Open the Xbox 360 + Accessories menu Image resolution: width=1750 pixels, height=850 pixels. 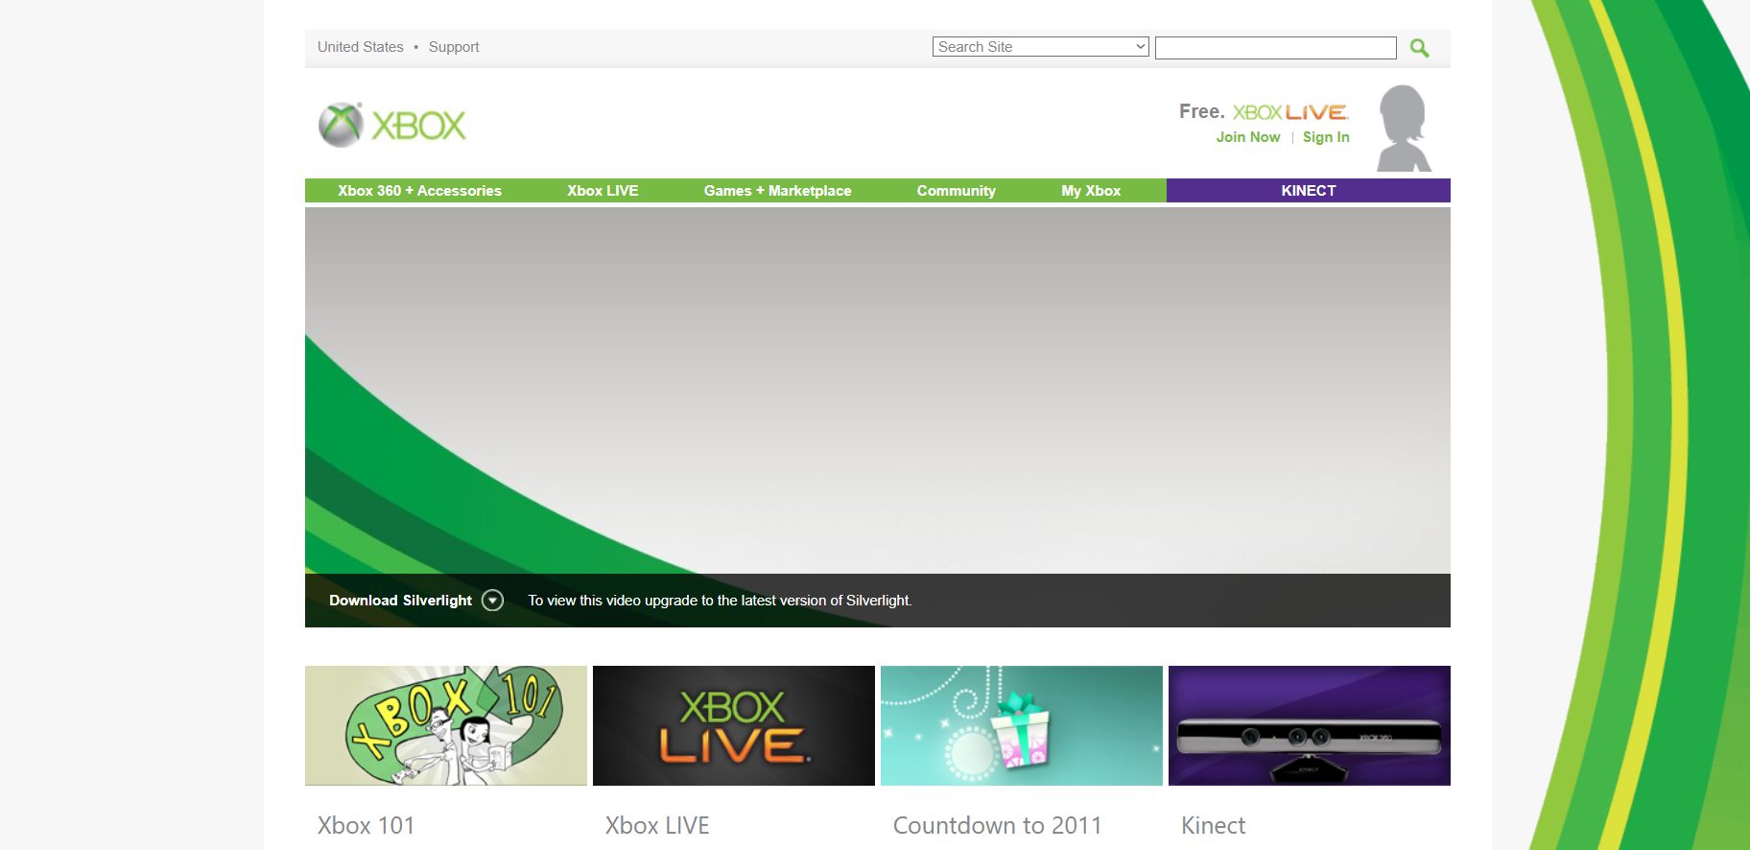coord(419,191)
